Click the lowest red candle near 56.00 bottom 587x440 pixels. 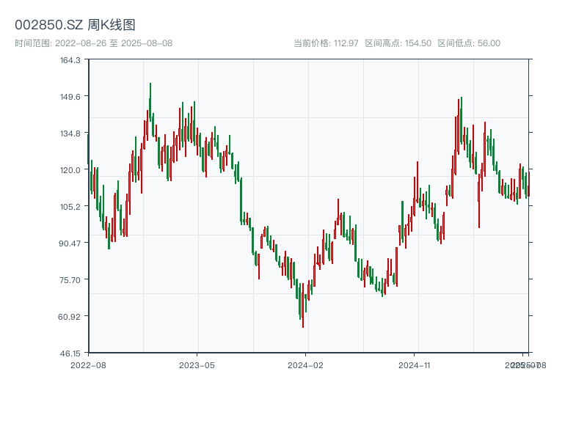pyautogui.click(x=303, y=305)
